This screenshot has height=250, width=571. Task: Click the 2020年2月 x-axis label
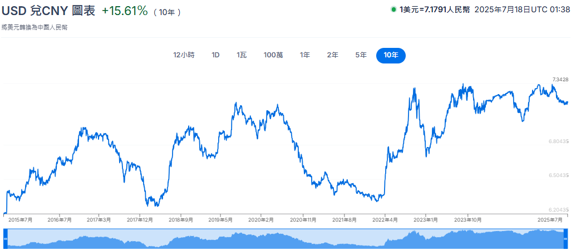pyautogui.click(x=261, y=220)
